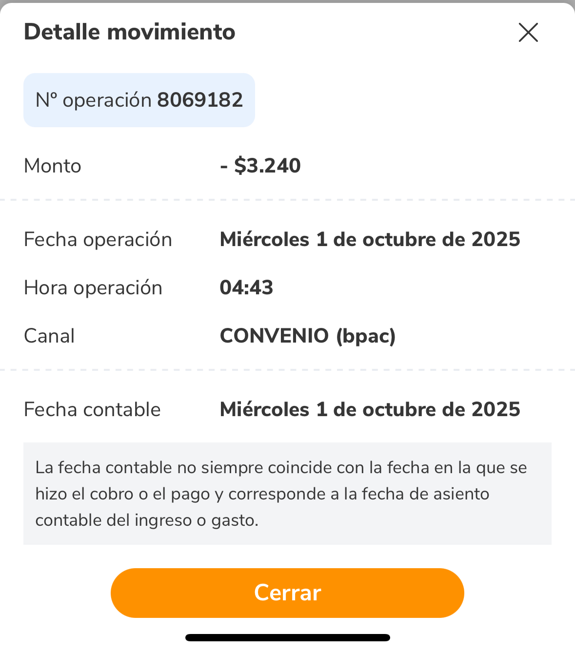575x653 pixels.
Task: Select the Fecha contable date value
Action: point(370,410)
